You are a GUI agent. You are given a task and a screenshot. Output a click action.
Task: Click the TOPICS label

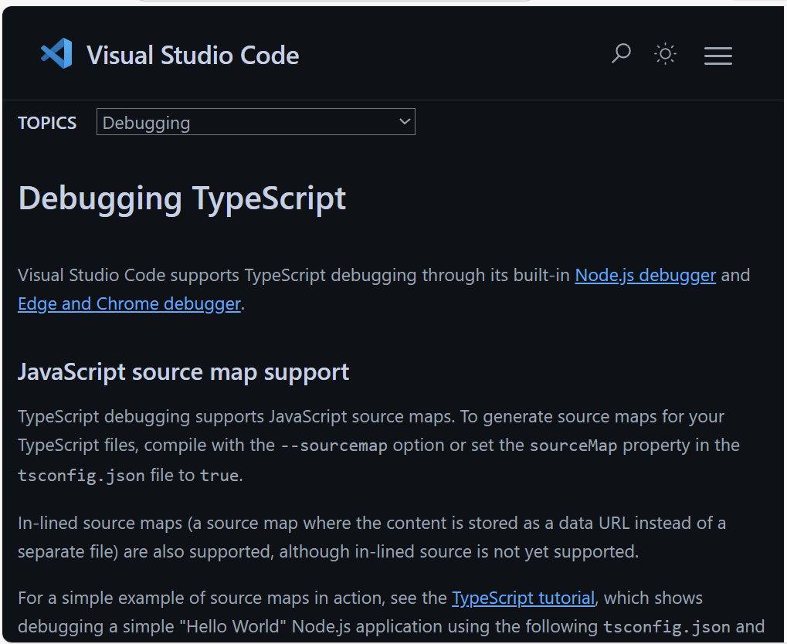47,123
